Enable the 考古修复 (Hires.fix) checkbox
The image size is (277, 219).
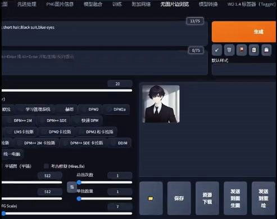click(46, 166)
